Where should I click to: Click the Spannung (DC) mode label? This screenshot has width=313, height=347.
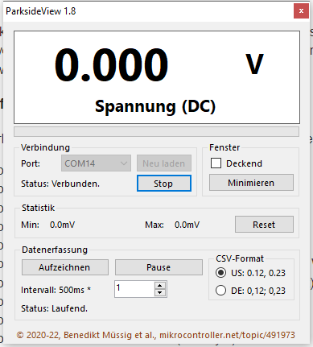coord(155,106)
